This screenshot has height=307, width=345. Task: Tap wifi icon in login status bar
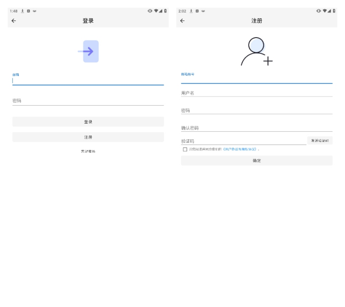(x=156, y=11)
